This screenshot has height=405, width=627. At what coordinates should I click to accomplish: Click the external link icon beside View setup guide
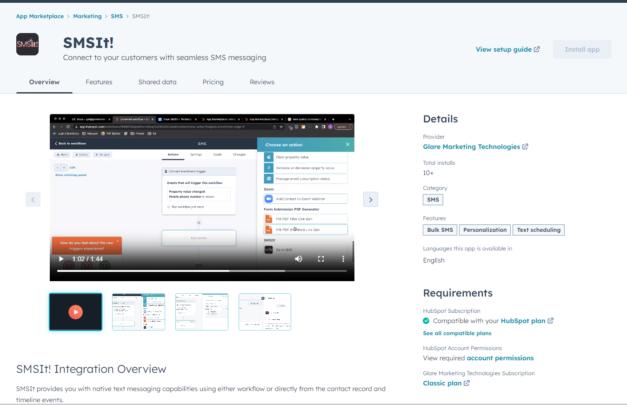[x=538, y=48]
